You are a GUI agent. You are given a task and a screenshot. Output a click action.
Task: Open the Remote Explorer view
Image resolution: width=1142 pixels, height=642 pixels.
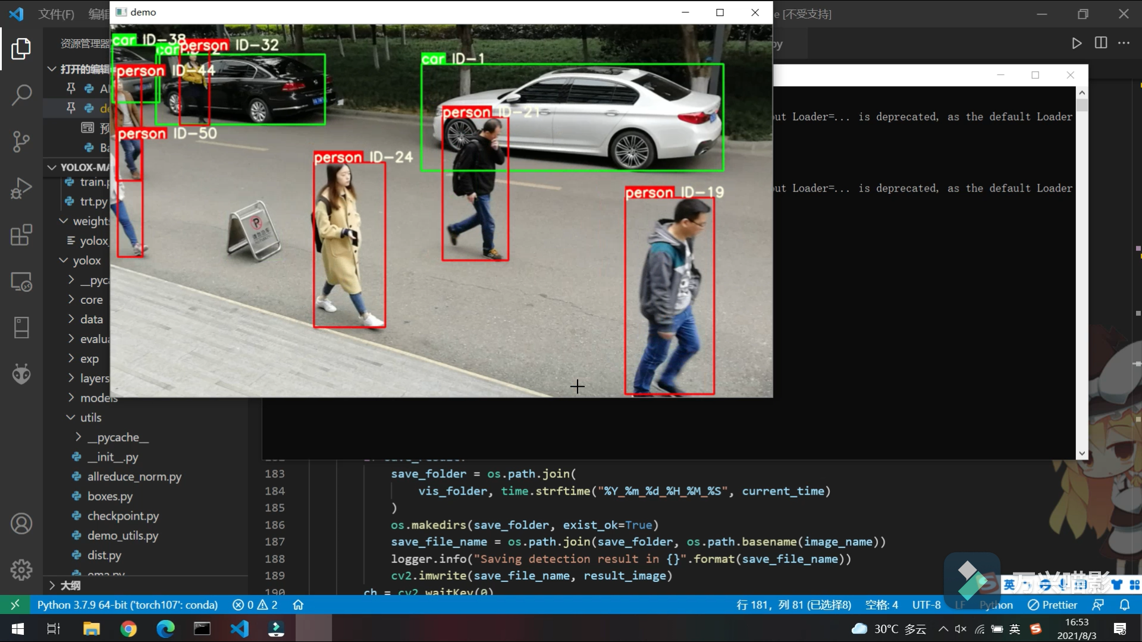point(21,282)
